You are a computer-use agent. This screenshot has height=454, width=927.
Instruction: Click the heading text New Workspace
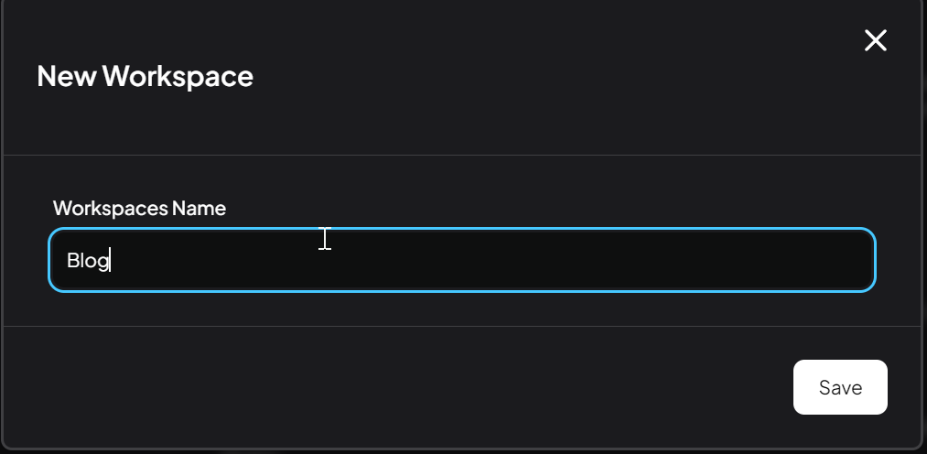click(145, 76)
